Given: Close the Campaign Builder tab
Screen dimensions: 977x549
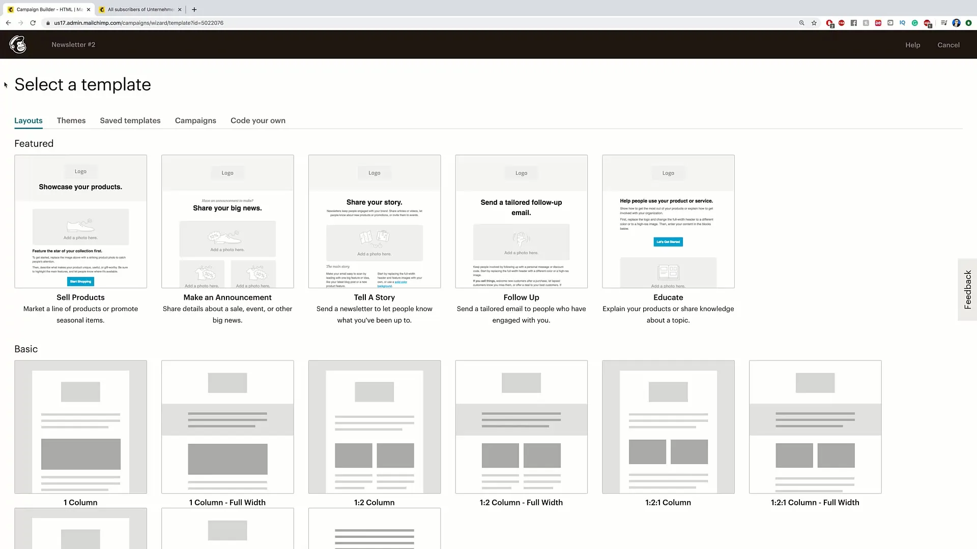Looking at the screenshot, I should click(x=88, y=9).
